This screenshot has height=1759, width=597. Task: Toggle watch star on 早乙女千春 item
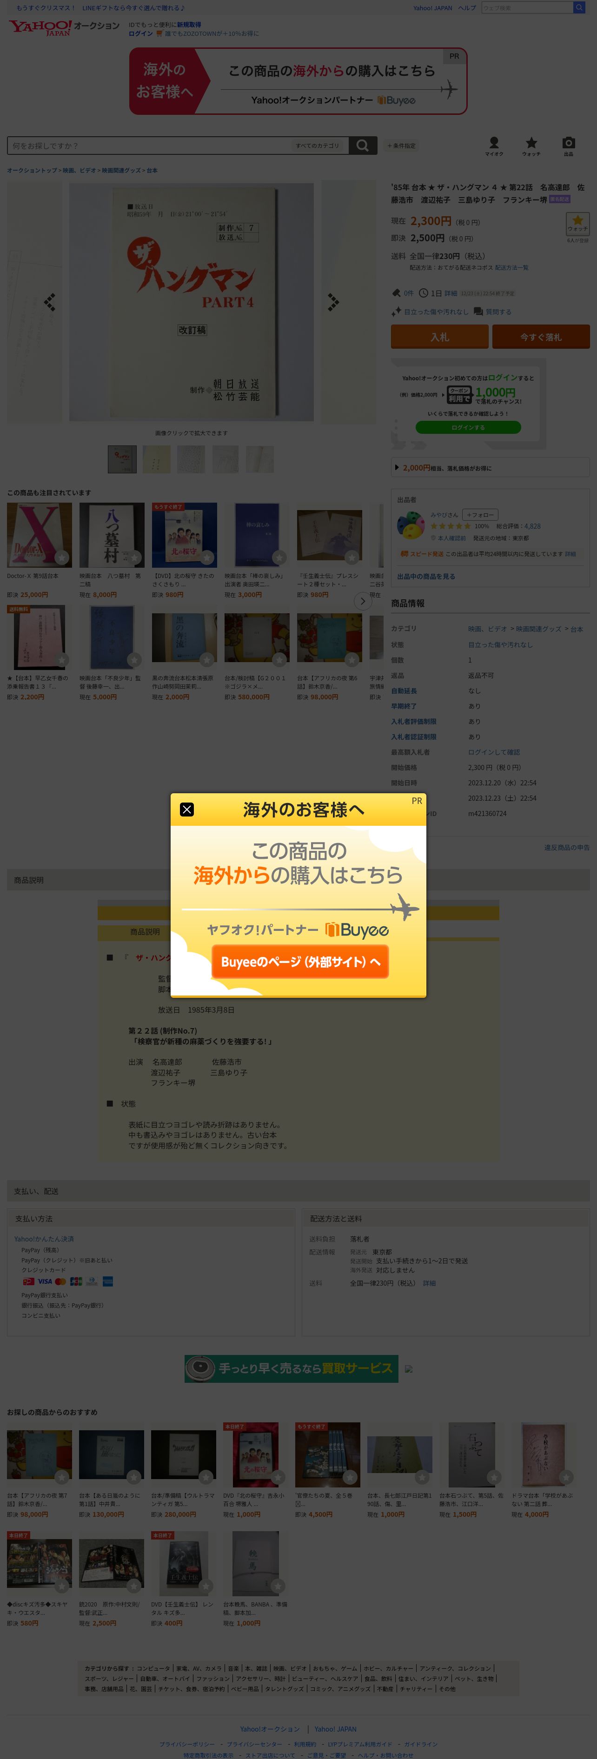(x=61, y=660)
